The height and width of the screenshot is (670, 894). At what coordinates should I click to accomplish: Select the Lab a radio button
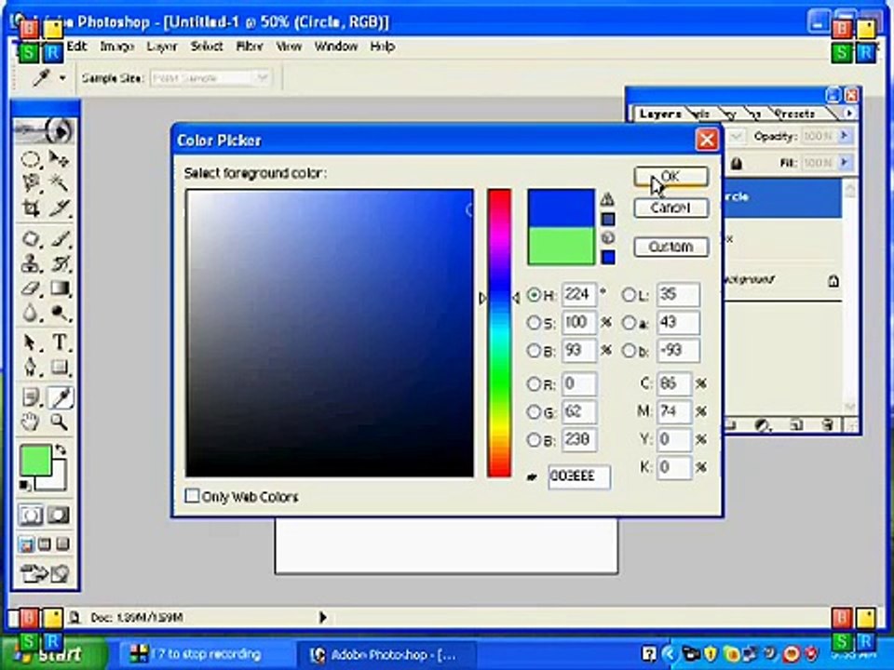pyautogui.click(x=629, y=323)
